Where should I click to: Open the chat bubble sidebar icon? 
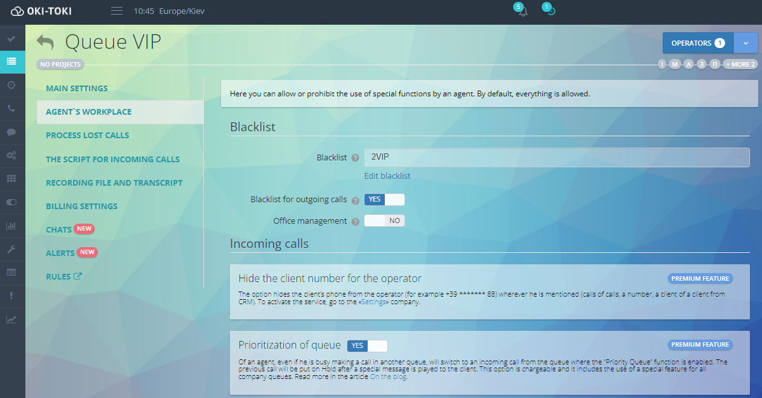pyautogui.click(x=11, y=132)
